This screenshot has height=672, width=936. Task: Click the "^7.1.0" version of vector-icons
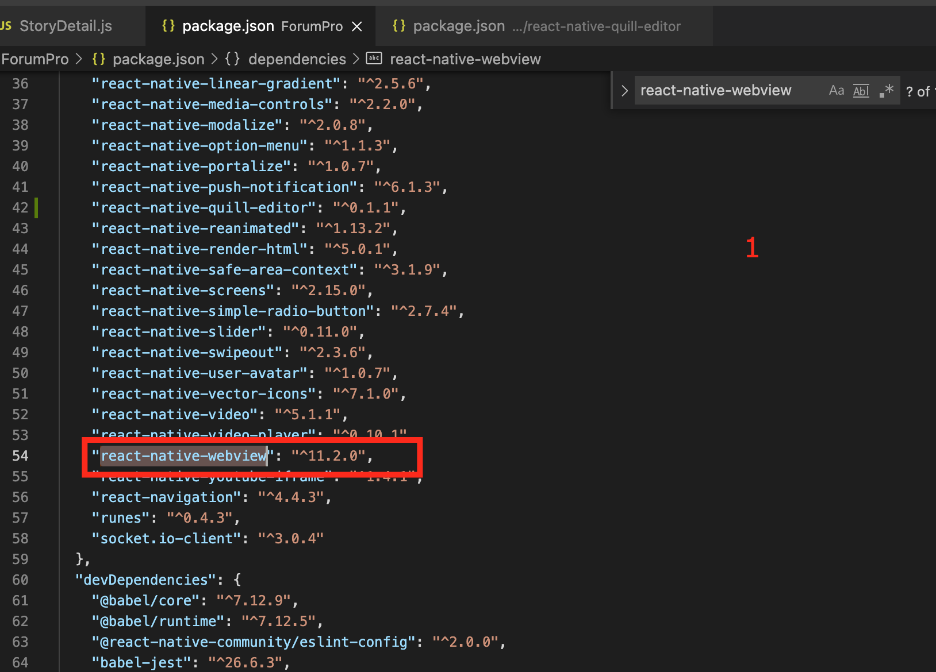tap(366, 393)
